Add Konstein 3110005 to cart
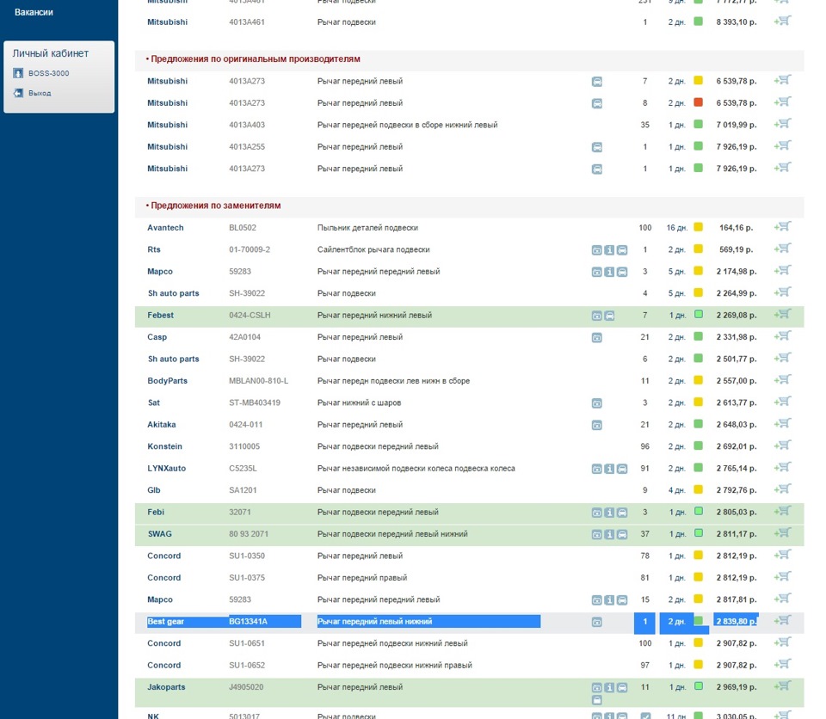 [x=783, y=446]
